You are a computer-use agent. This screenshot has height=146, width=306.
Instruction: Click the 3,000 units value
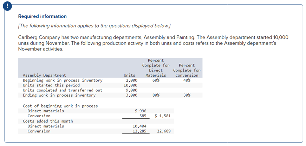131,95
